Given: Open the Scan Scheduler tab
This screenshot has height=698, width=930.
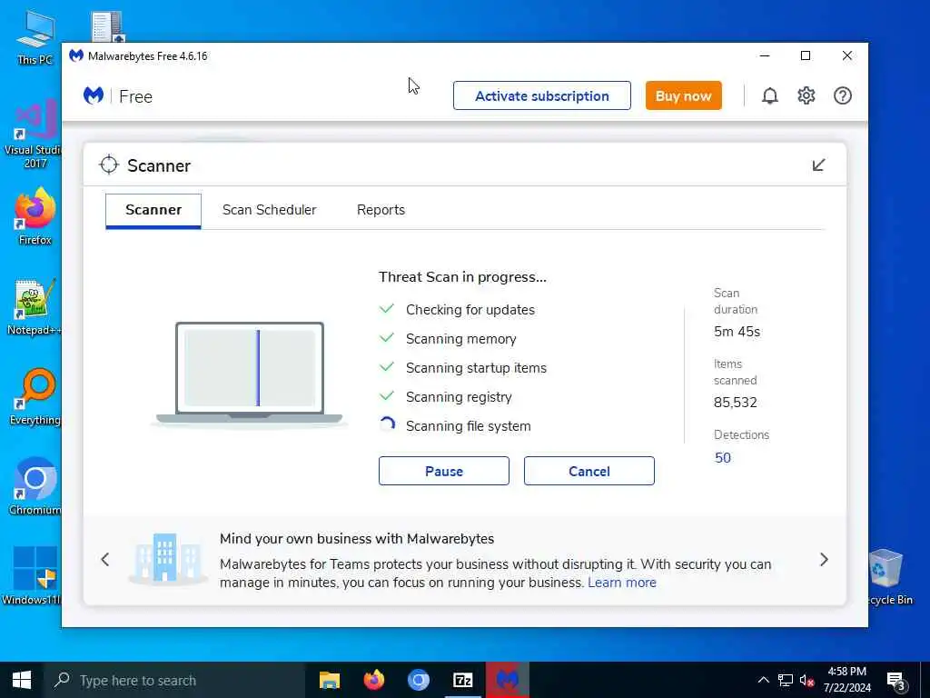Looking at the screenshot, I should [x=269, y=210].
